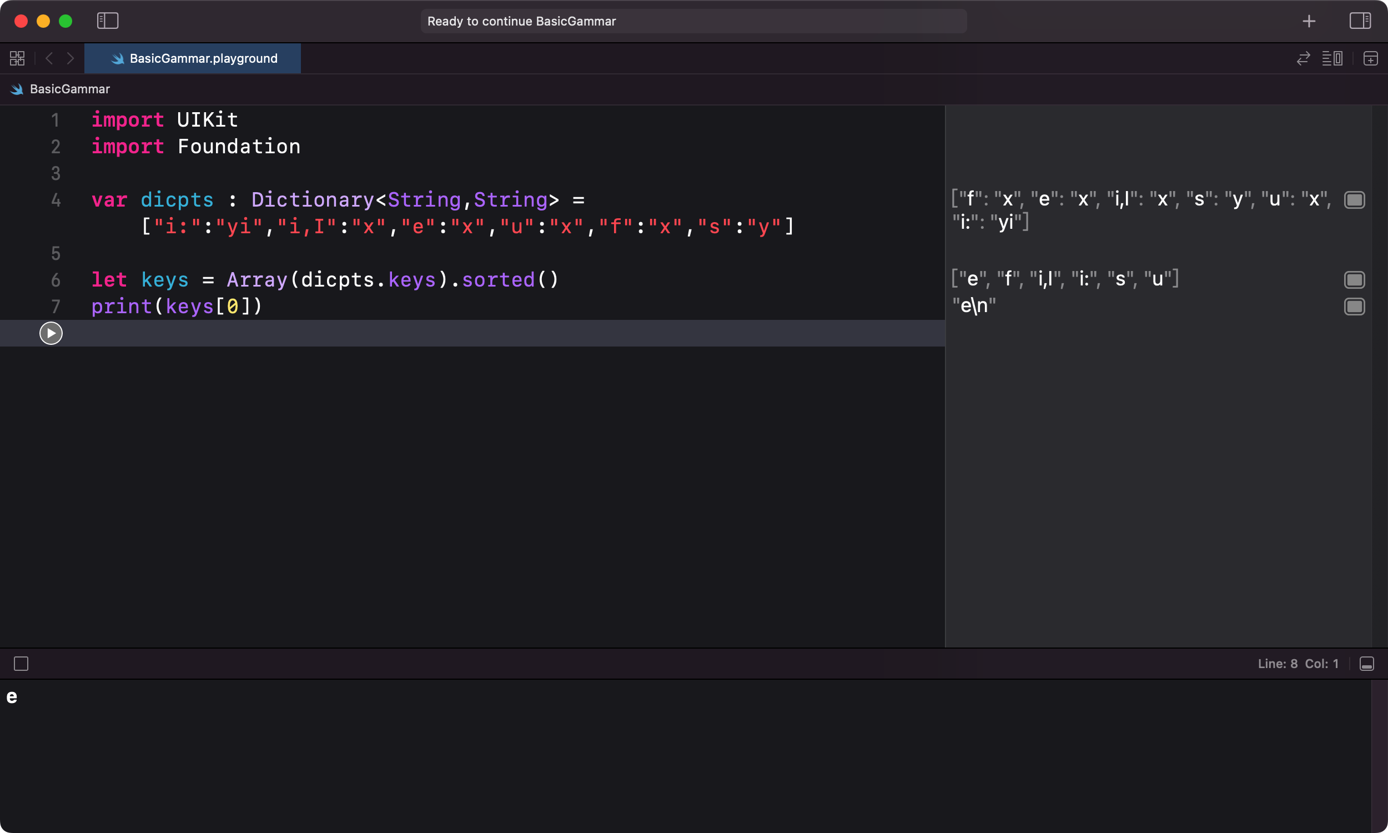Screen dimensions: 1388x833
Task: Show quick look for "e\n" print result
Action: (1354, 307)
